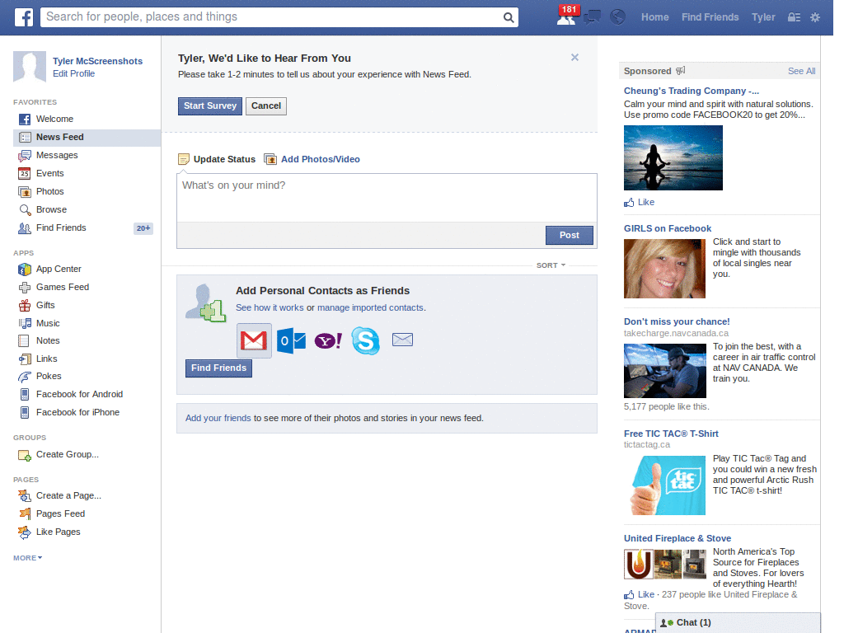Open United Fireplace & Stove ad
This screenshot has height=633, width=844.
678,538
